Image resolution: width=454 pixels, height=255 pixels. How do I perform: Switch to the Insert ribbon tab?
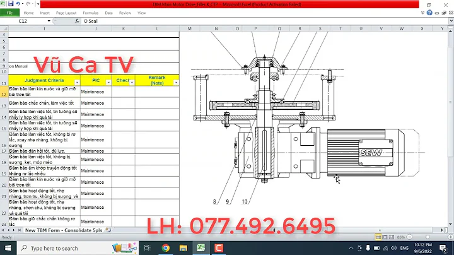click(x=45, y=13)
